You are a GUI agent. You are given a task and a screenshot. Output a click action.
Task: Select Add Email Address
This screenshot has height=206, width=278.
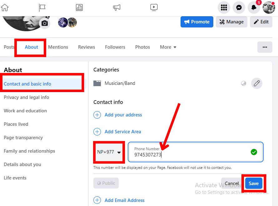pos(125,200)
